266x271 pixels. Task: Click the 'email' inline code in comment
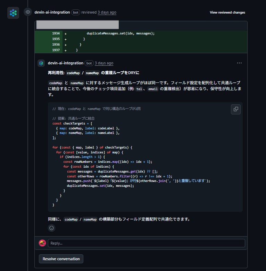coord(153,89)
